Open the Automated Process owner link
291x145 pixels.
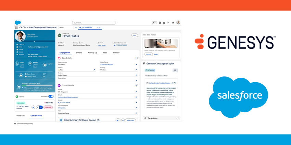point(107,65)
